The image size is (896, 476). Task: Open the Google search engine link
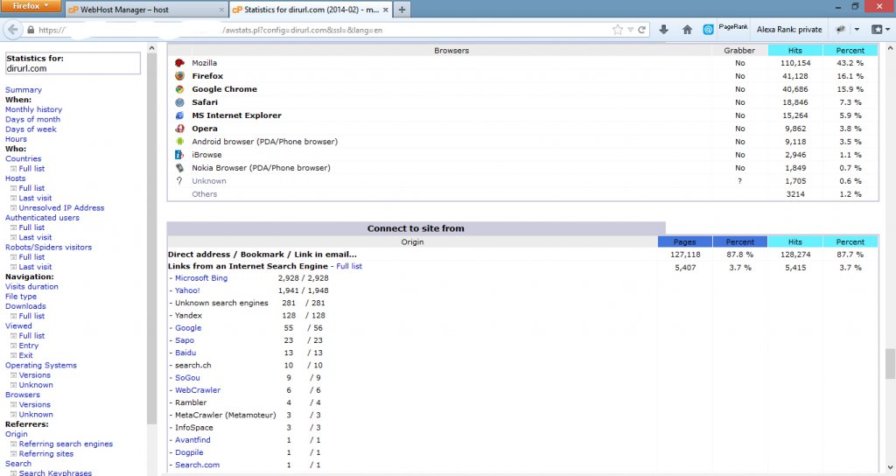pyautogui.click(x=188, y=328)
